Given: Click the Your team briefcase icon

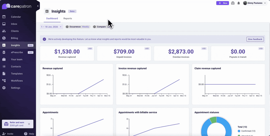Looking at the screenshot, I should coord(4,59).
